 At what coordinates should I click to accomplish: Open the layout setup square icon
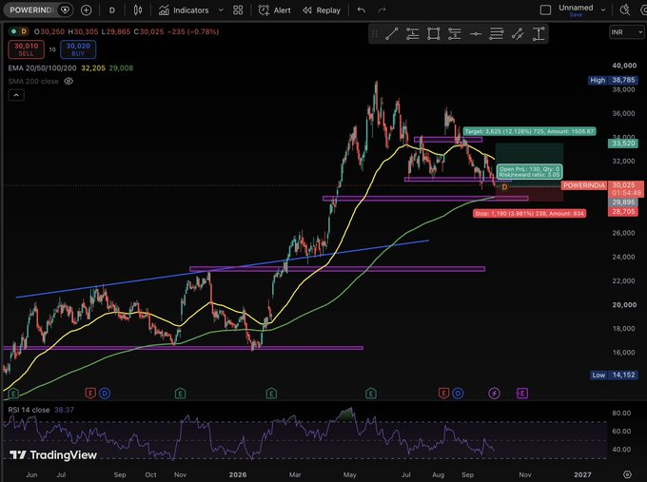545,10
